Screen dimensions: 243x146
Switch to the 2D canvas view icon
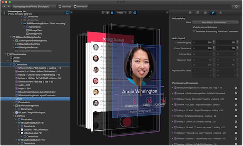[130, 13]
